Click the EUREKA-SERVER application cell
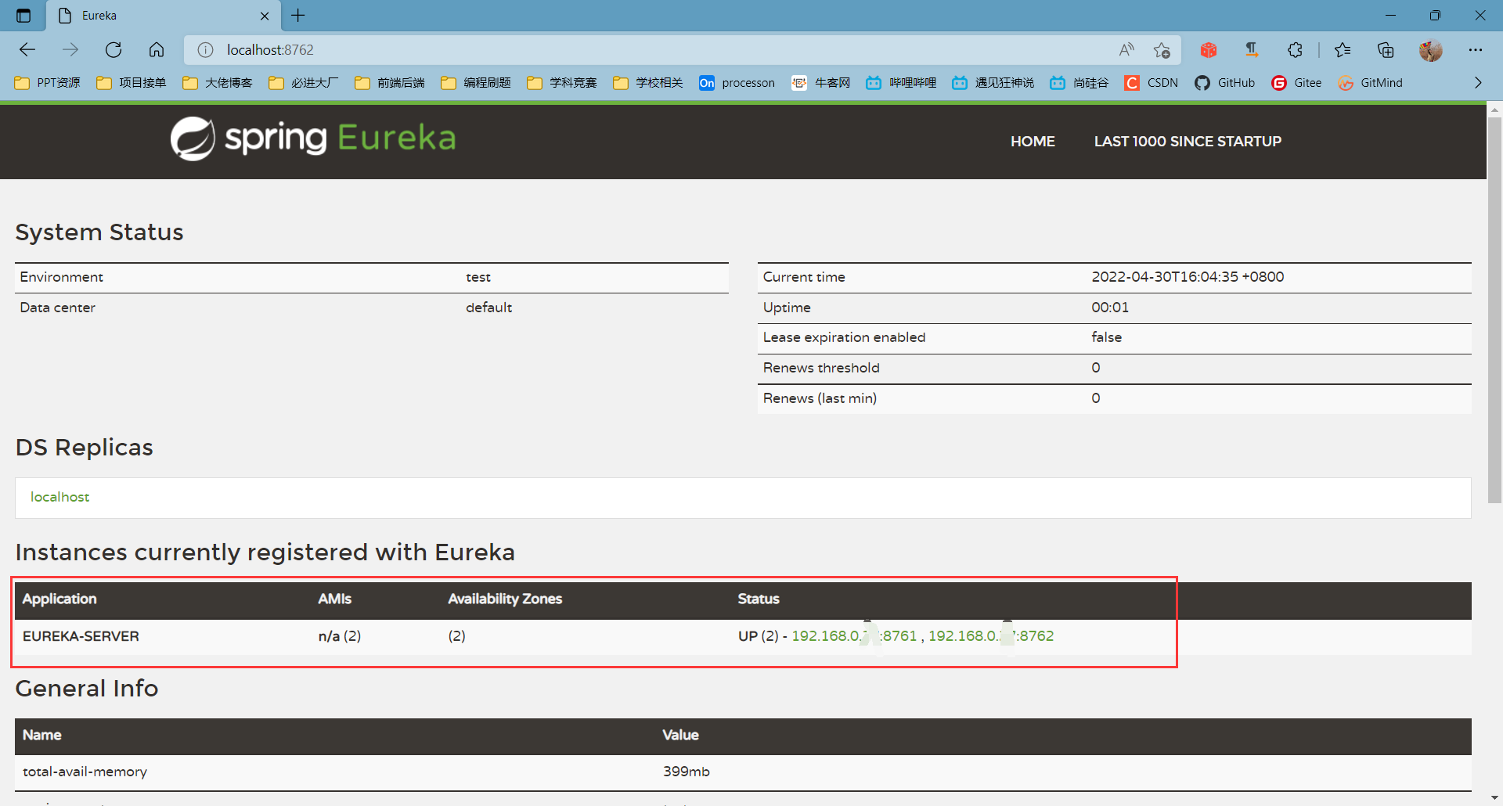 coord(81,636)
